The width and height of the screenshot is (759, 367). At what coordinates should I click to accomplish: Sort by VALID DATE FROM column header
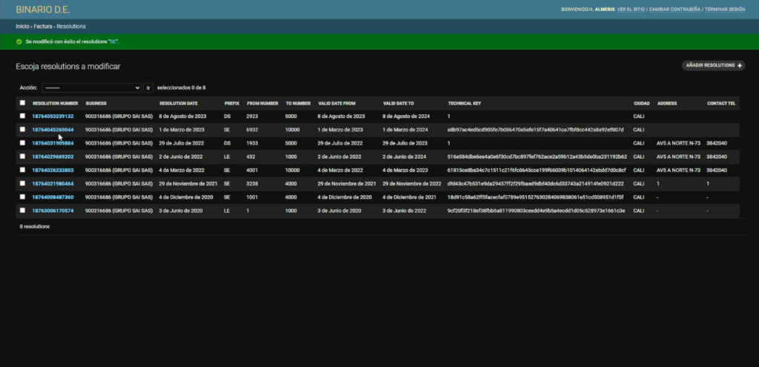coord(337,104)
